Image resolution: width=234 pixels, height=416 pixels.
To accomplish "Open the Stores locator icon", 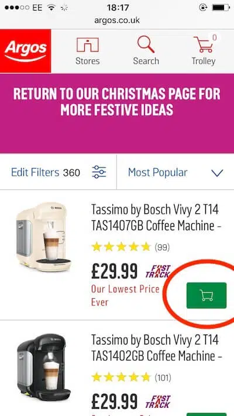I will pyautogui.click(x=87, y=45).
